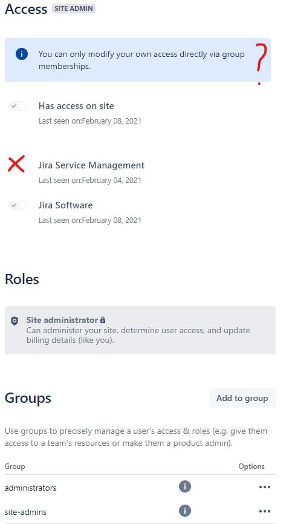Toggle the Has access on site switch
Image resolution: width=292 pixels, height=524 pixels.
[18, 106]
